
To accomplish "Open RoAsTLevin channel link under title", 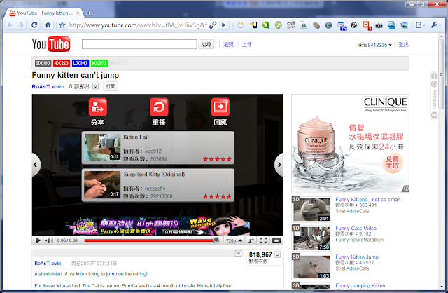I will 48,86.
